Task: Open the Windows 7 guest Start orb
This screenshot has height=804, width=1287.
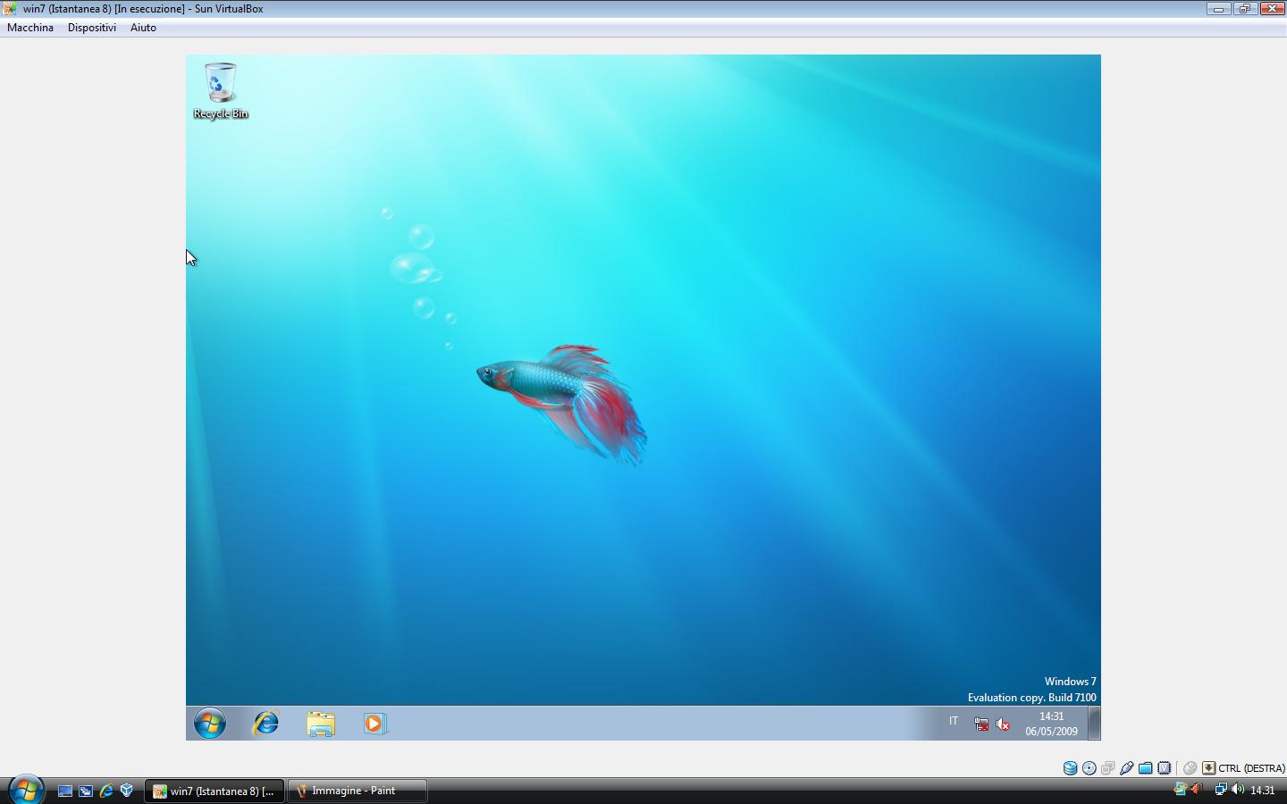Action: click(210, 724)
